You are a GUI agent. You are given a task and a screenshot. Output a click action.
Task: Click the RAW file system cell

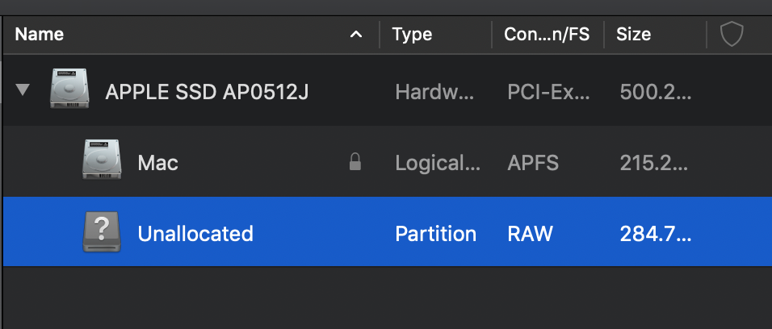(x=530, y=234)
